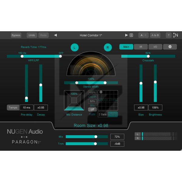The width and height of the screenshot is (182, 182).
Task: Open the preset list icon
Action: tap(131, 35)
